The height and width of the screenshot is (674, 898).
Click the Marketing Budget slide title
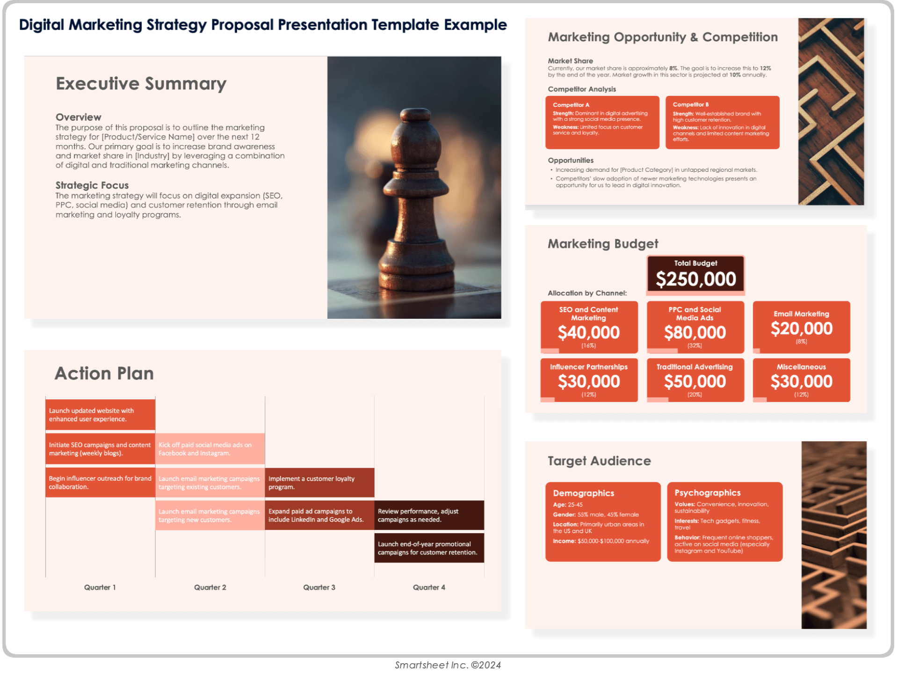tap(603, 244)
